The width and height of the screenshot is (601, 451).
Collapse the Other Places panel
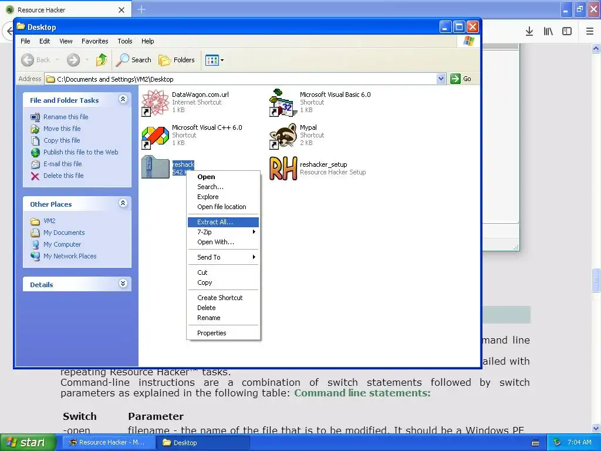point(123,203)
